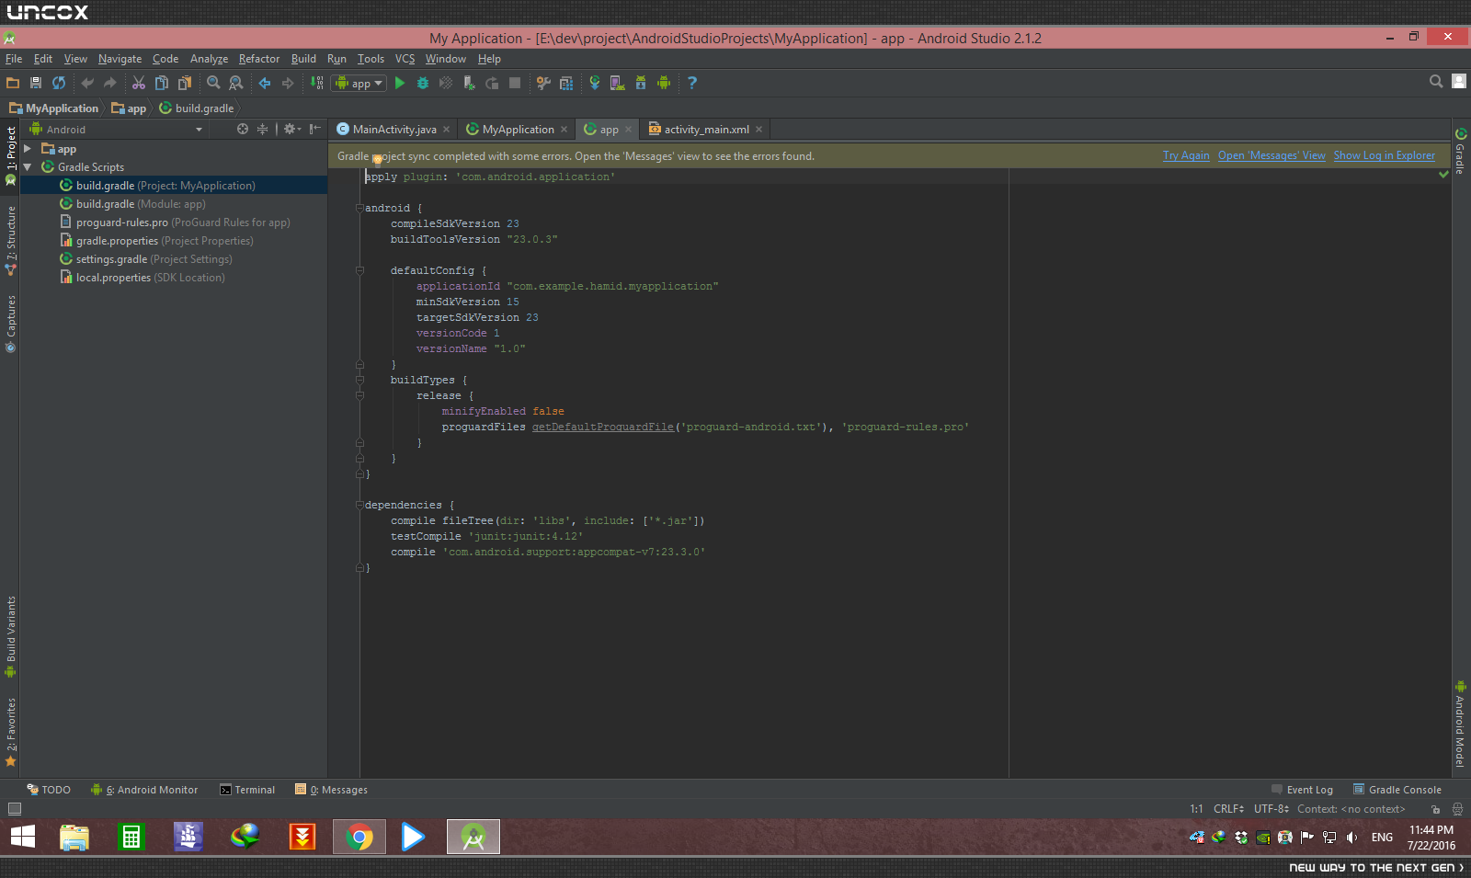Run the app with green play icon

point(400,83)
